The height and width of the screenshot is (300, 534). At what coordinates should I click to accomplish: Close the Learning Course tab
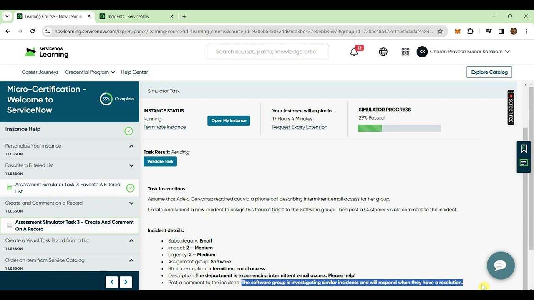88,16
